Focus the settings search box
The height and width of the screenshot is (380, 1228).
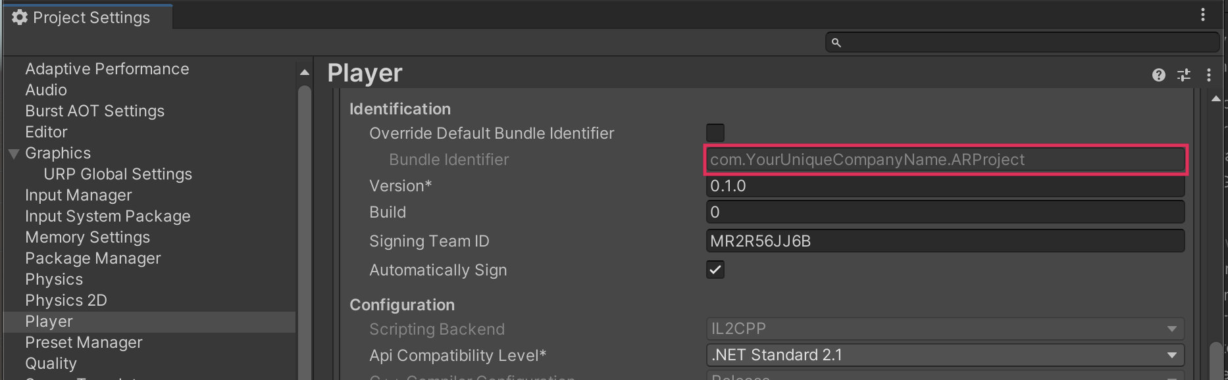pyautogui.click(x=1027, y=43)
